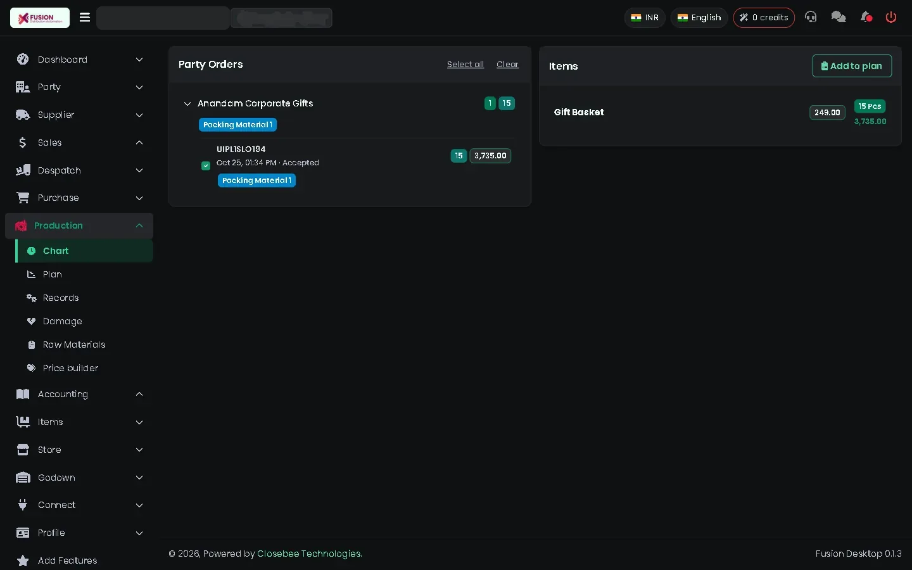
Task: Click the 15 Pcs quantity badge
Action: [870, 106]
